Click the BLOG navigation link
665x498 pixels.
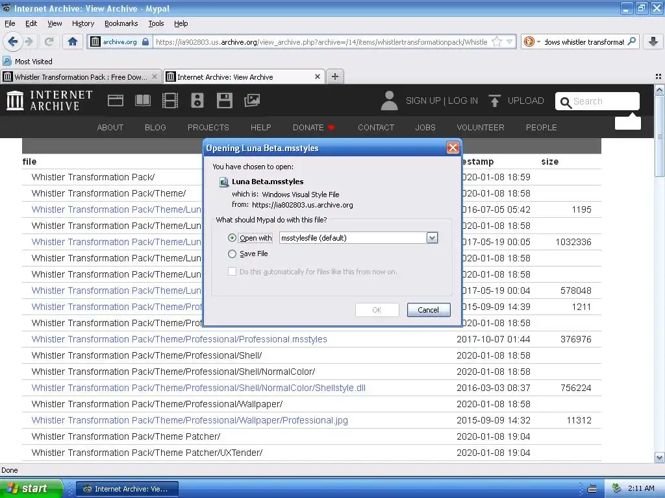pyautogui.click(x=155, y=128)
